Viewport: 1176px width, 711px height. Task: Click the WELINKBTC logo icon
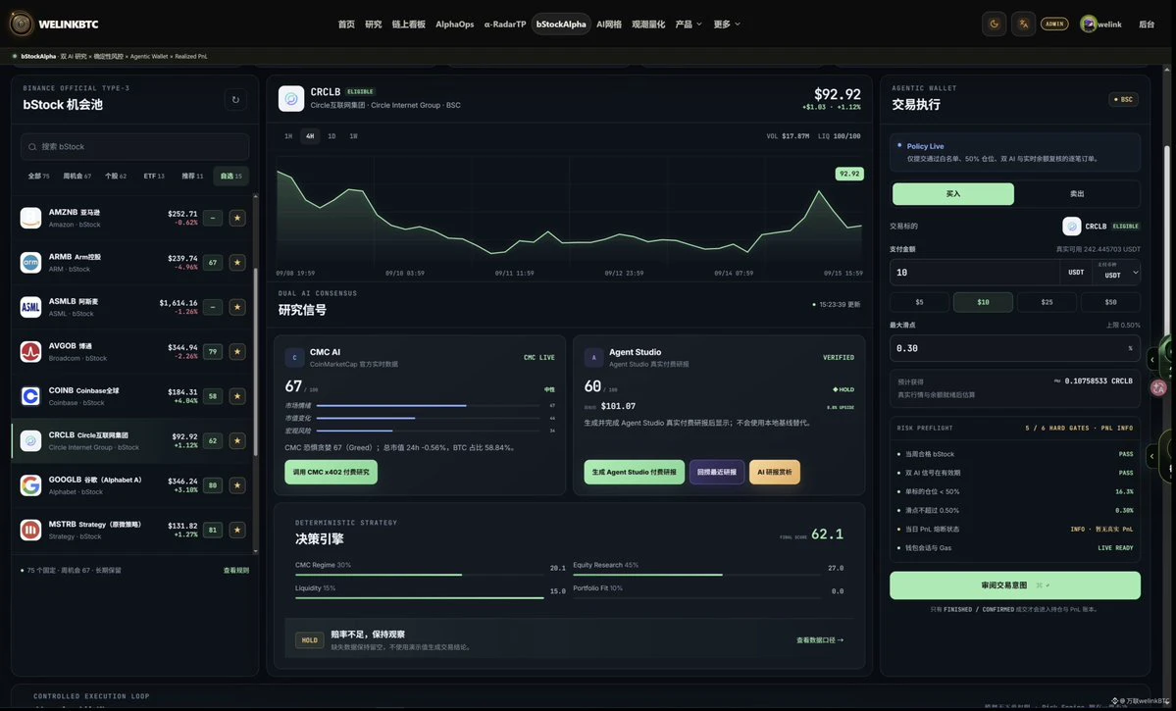(x=21, y=24)
